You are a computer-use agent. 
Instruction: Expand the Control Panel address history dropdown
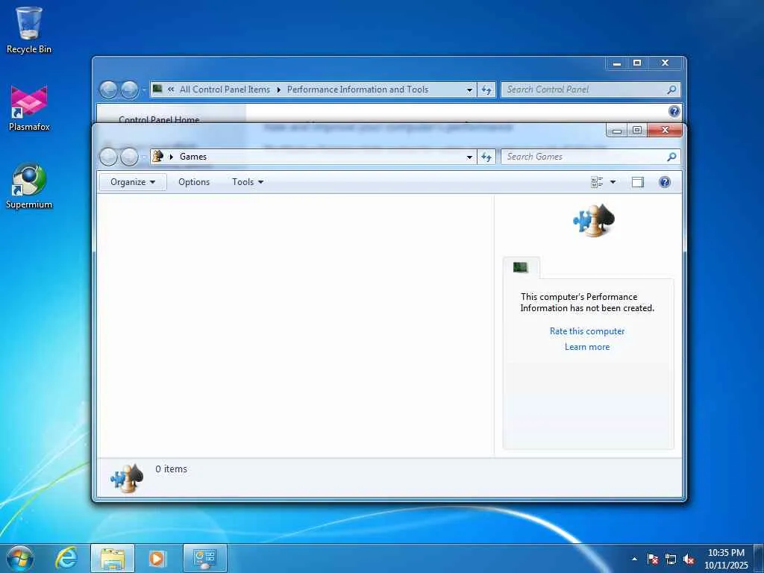tap(469, 90)
